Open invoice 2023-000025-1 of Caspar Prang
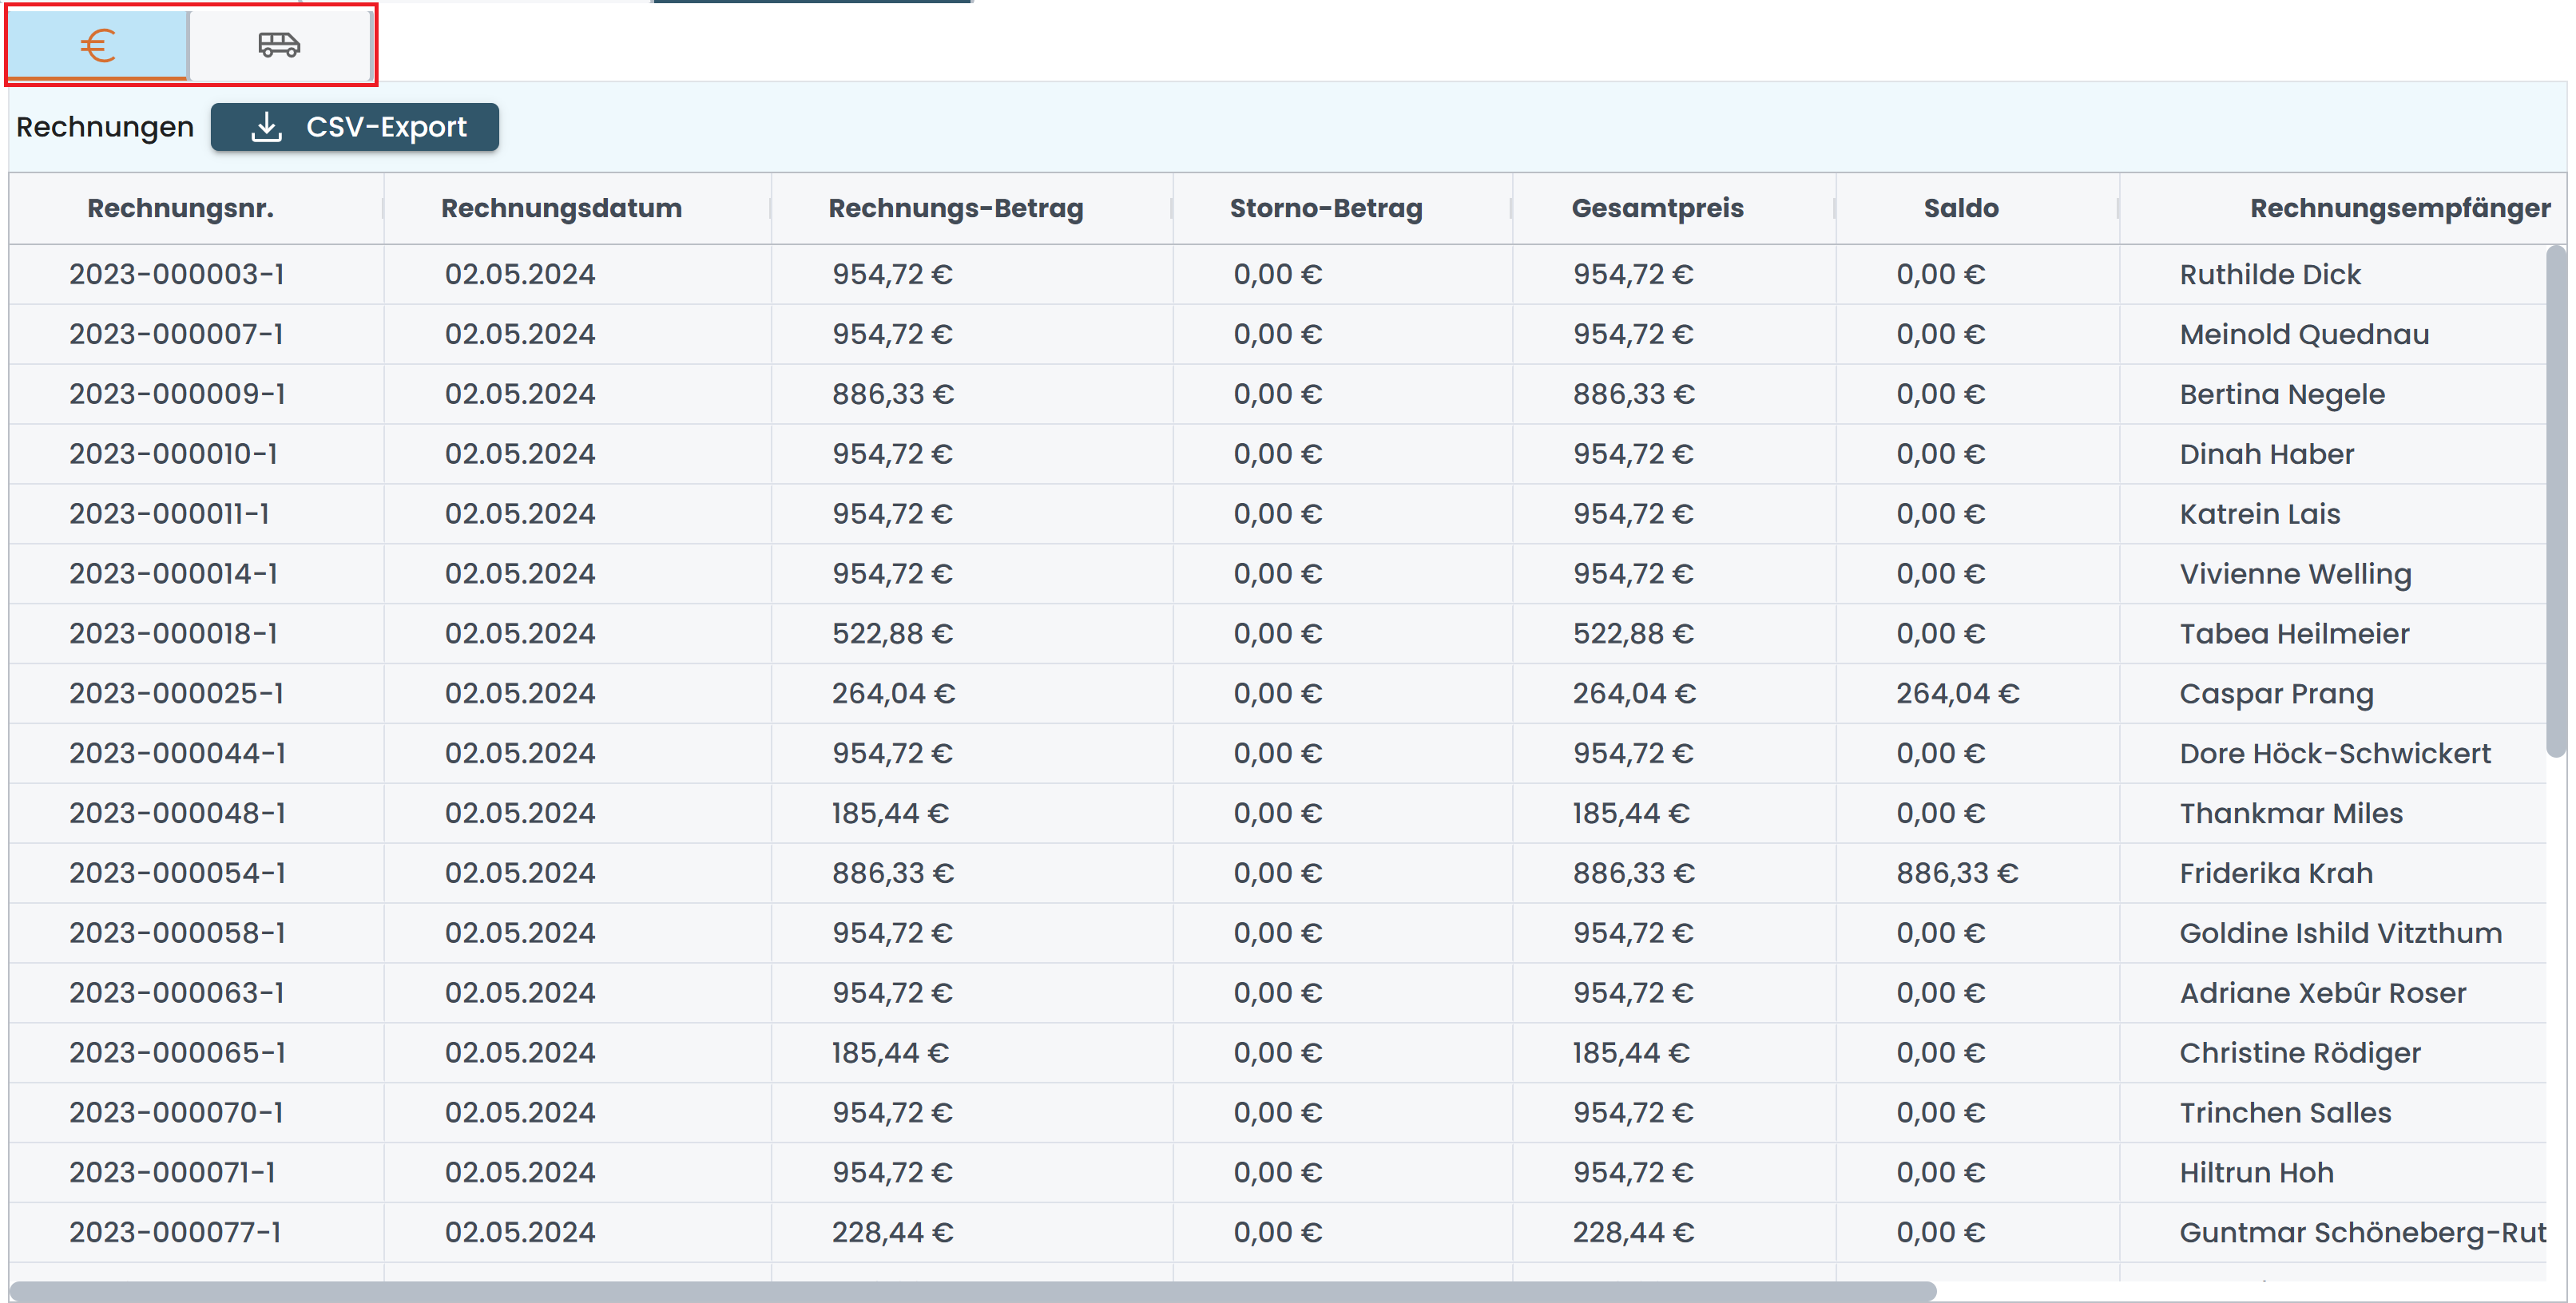Screen dimensions: 2576x1303 [x=177, y=694]
